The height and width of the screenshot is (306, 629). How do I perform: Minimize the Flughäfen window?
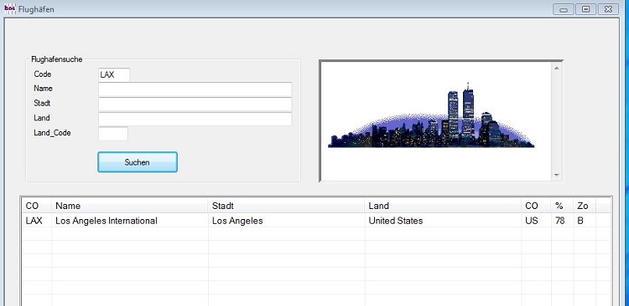point(564,9)
